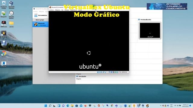Open Office app from taskbar
The image size is (193, 108).
click(x=99, y=106)
